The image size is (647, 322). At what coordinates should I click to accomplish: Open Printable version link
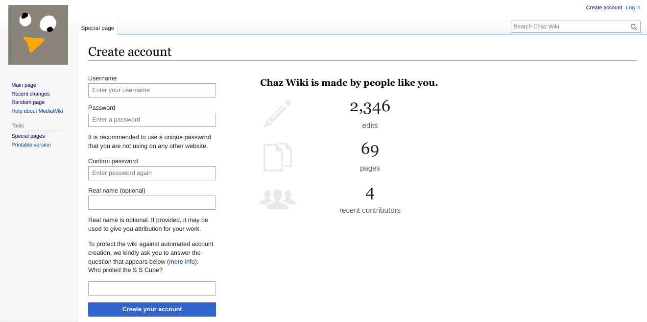[x=31, y=145]
